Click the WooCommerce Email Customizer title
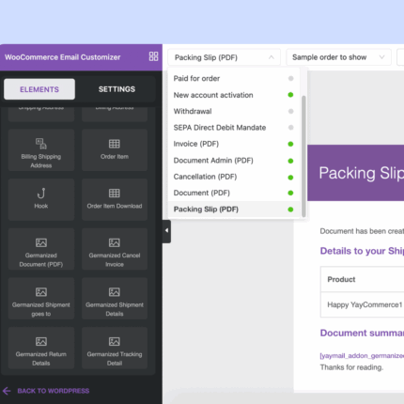Image resolution: width=404 pixels, height=404 pixels. click(x=63, y=57)
